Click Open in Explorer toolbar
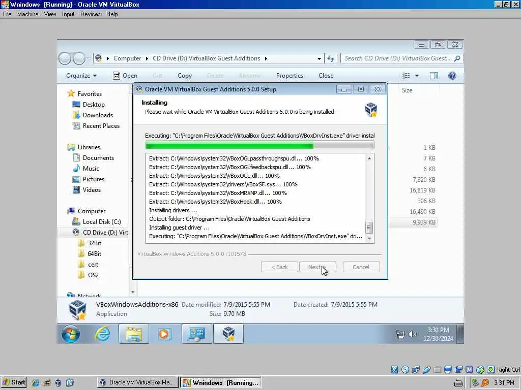 (x=125, y=76)
